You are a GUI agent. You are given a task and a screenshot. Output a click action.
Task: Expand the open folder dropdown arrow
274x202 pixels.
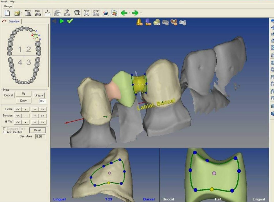coord(22,13)
